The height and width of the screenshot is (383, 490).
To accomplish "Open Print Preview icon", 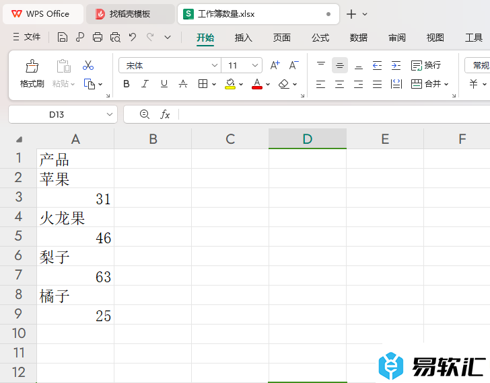I will click(x=115, y=38).
